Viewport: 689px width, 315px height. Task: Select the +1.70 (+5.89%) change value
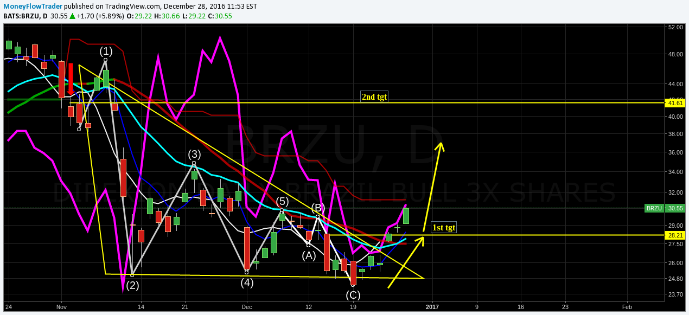click(99, 16)
